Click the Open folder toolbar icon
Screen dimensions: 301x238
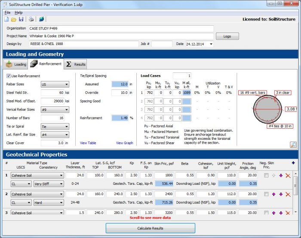[x=14, y=19]
